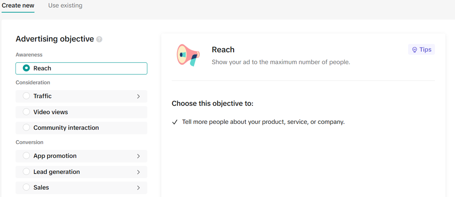Expand the Sales objective chevron

138,187
